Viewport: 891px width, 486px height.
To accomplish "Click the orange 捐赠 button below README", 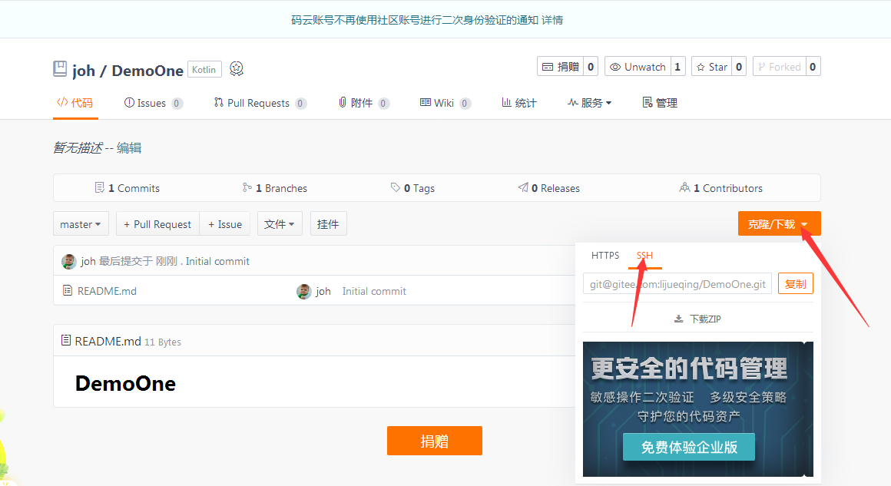I will (435, 441).
